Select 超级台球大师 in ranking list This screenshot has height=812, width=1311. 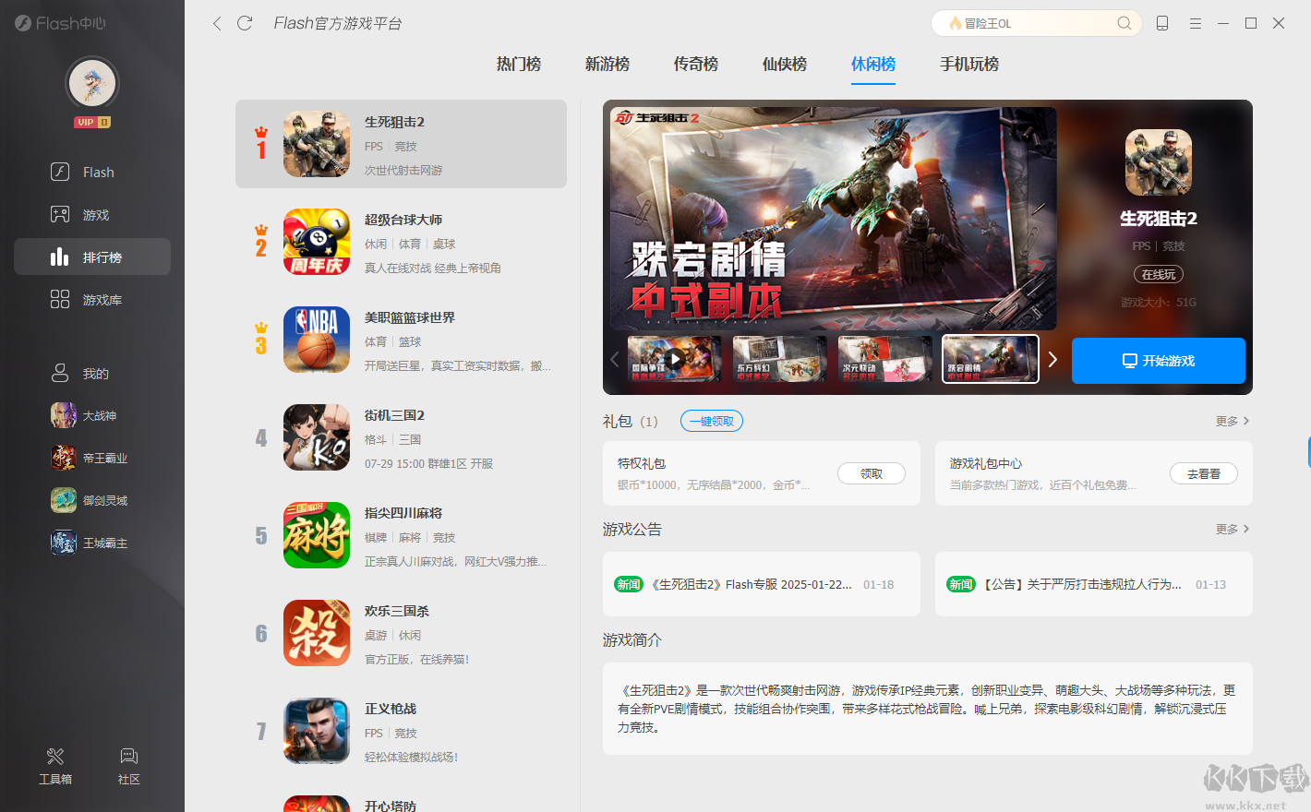point(401,242)
